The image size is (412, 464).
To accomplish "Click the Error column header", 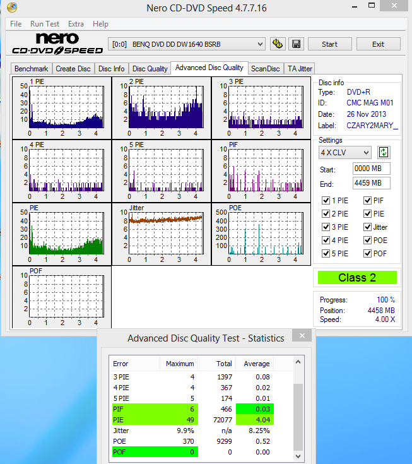I will [134, 364].
